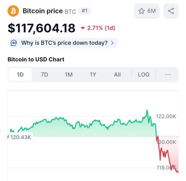Expand the chevron next to BTC price question
The height and width of the screenshot is (181, 186).
tap(112, 43)
